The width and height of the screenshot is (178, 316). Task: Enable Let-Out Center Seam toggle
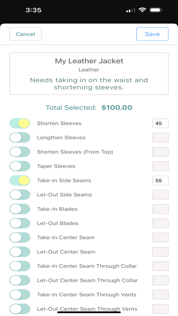pyautogui.click(x=20, y=252)
